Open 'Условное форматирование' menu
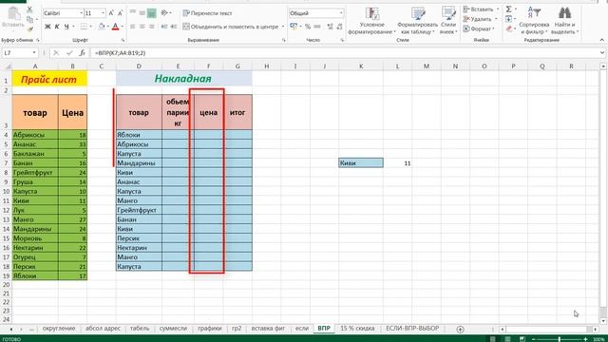Screen dimensions: 608x342 click(371, 21)
